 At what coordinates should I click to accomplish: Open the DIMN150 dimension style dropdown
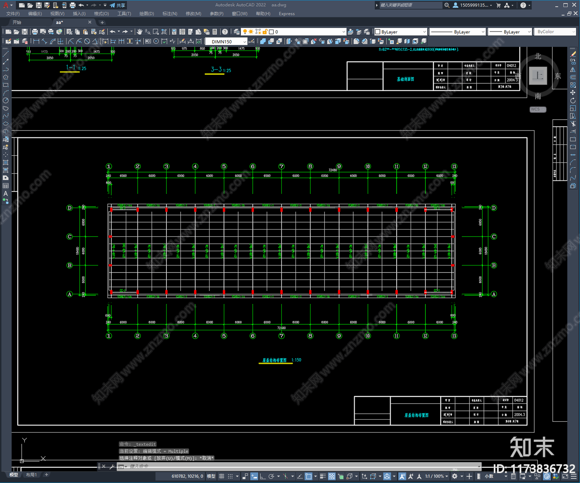[x=226, y=42]
